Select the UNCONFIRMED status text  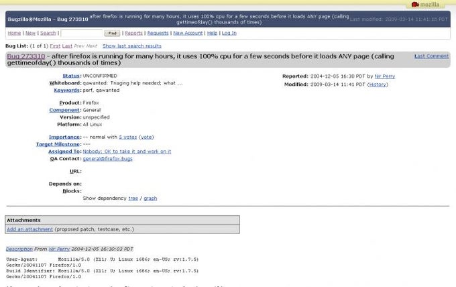click(100, 76)
